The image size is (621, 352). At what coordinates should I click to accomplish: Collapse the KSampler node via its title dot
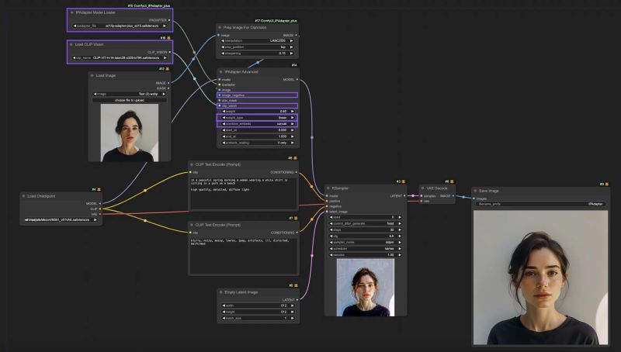pos(328,188)
